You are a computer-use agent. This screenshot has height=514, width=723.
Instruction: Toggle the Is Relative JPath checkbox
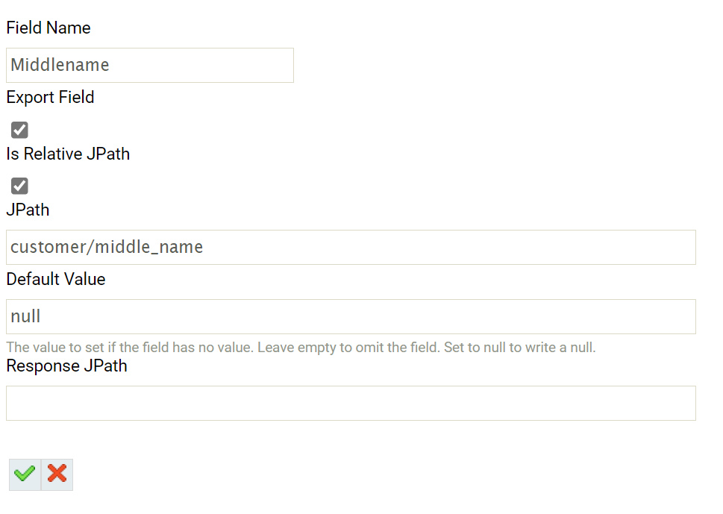pos(20,186)
